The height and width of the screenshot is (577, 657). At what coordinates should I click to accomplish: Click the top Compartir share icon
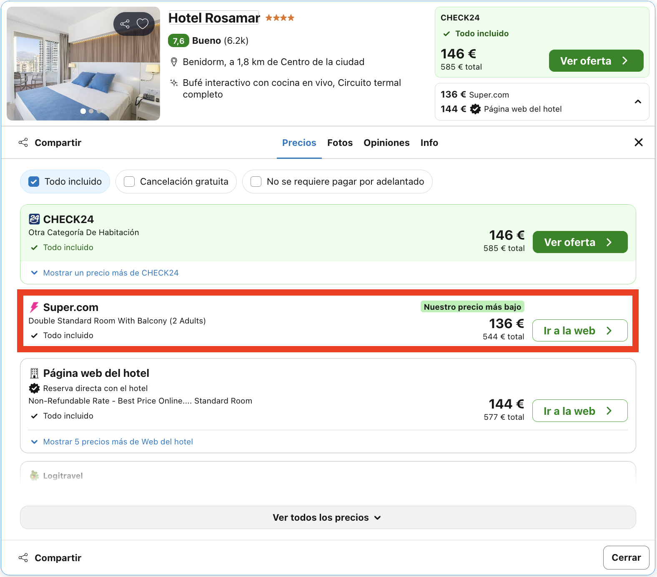[23, 143]
